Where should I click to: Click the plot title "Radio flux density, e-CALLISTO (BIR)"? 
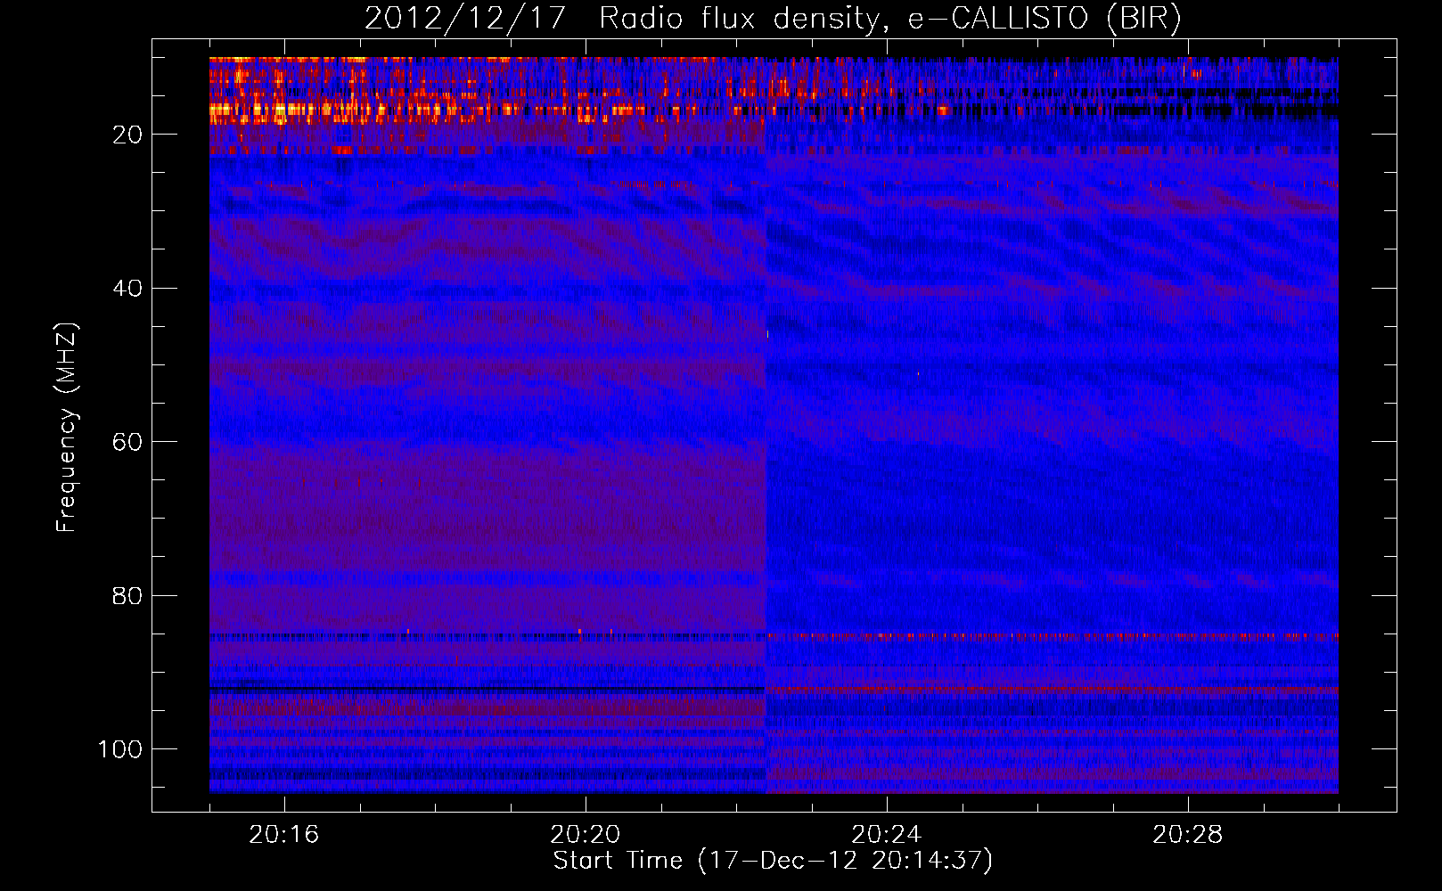890,18
